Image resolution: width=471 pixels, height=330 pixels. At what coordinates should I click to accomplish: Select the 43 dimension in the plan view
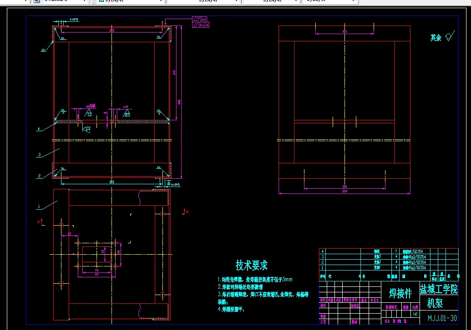[69, 234]
